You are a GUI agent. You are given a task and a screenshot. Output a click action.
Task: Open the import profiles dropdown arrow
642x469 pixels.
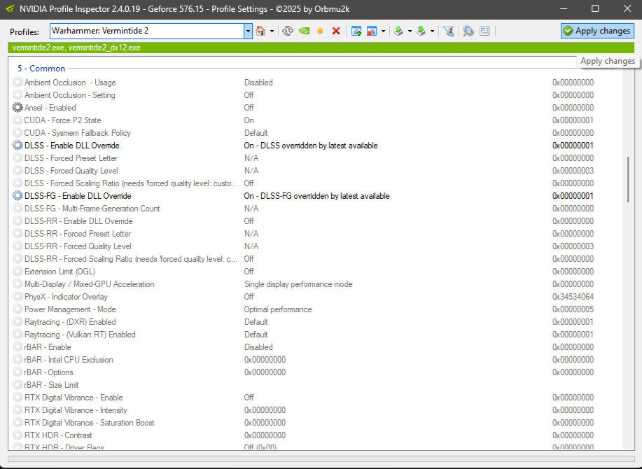(432, 31)
